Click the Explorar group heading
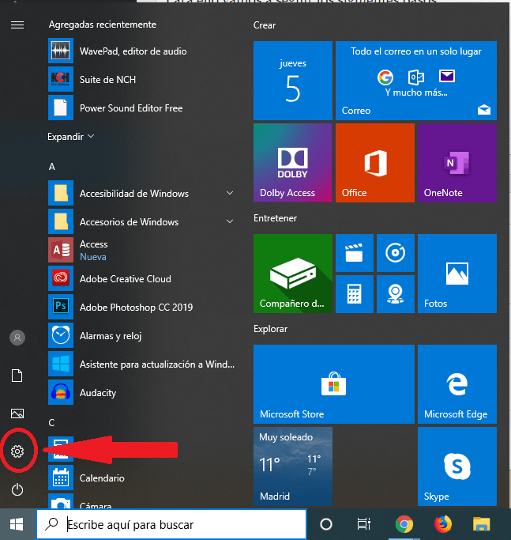The width and height of the screenshot is (511, 540). click(x=270, y=329)
